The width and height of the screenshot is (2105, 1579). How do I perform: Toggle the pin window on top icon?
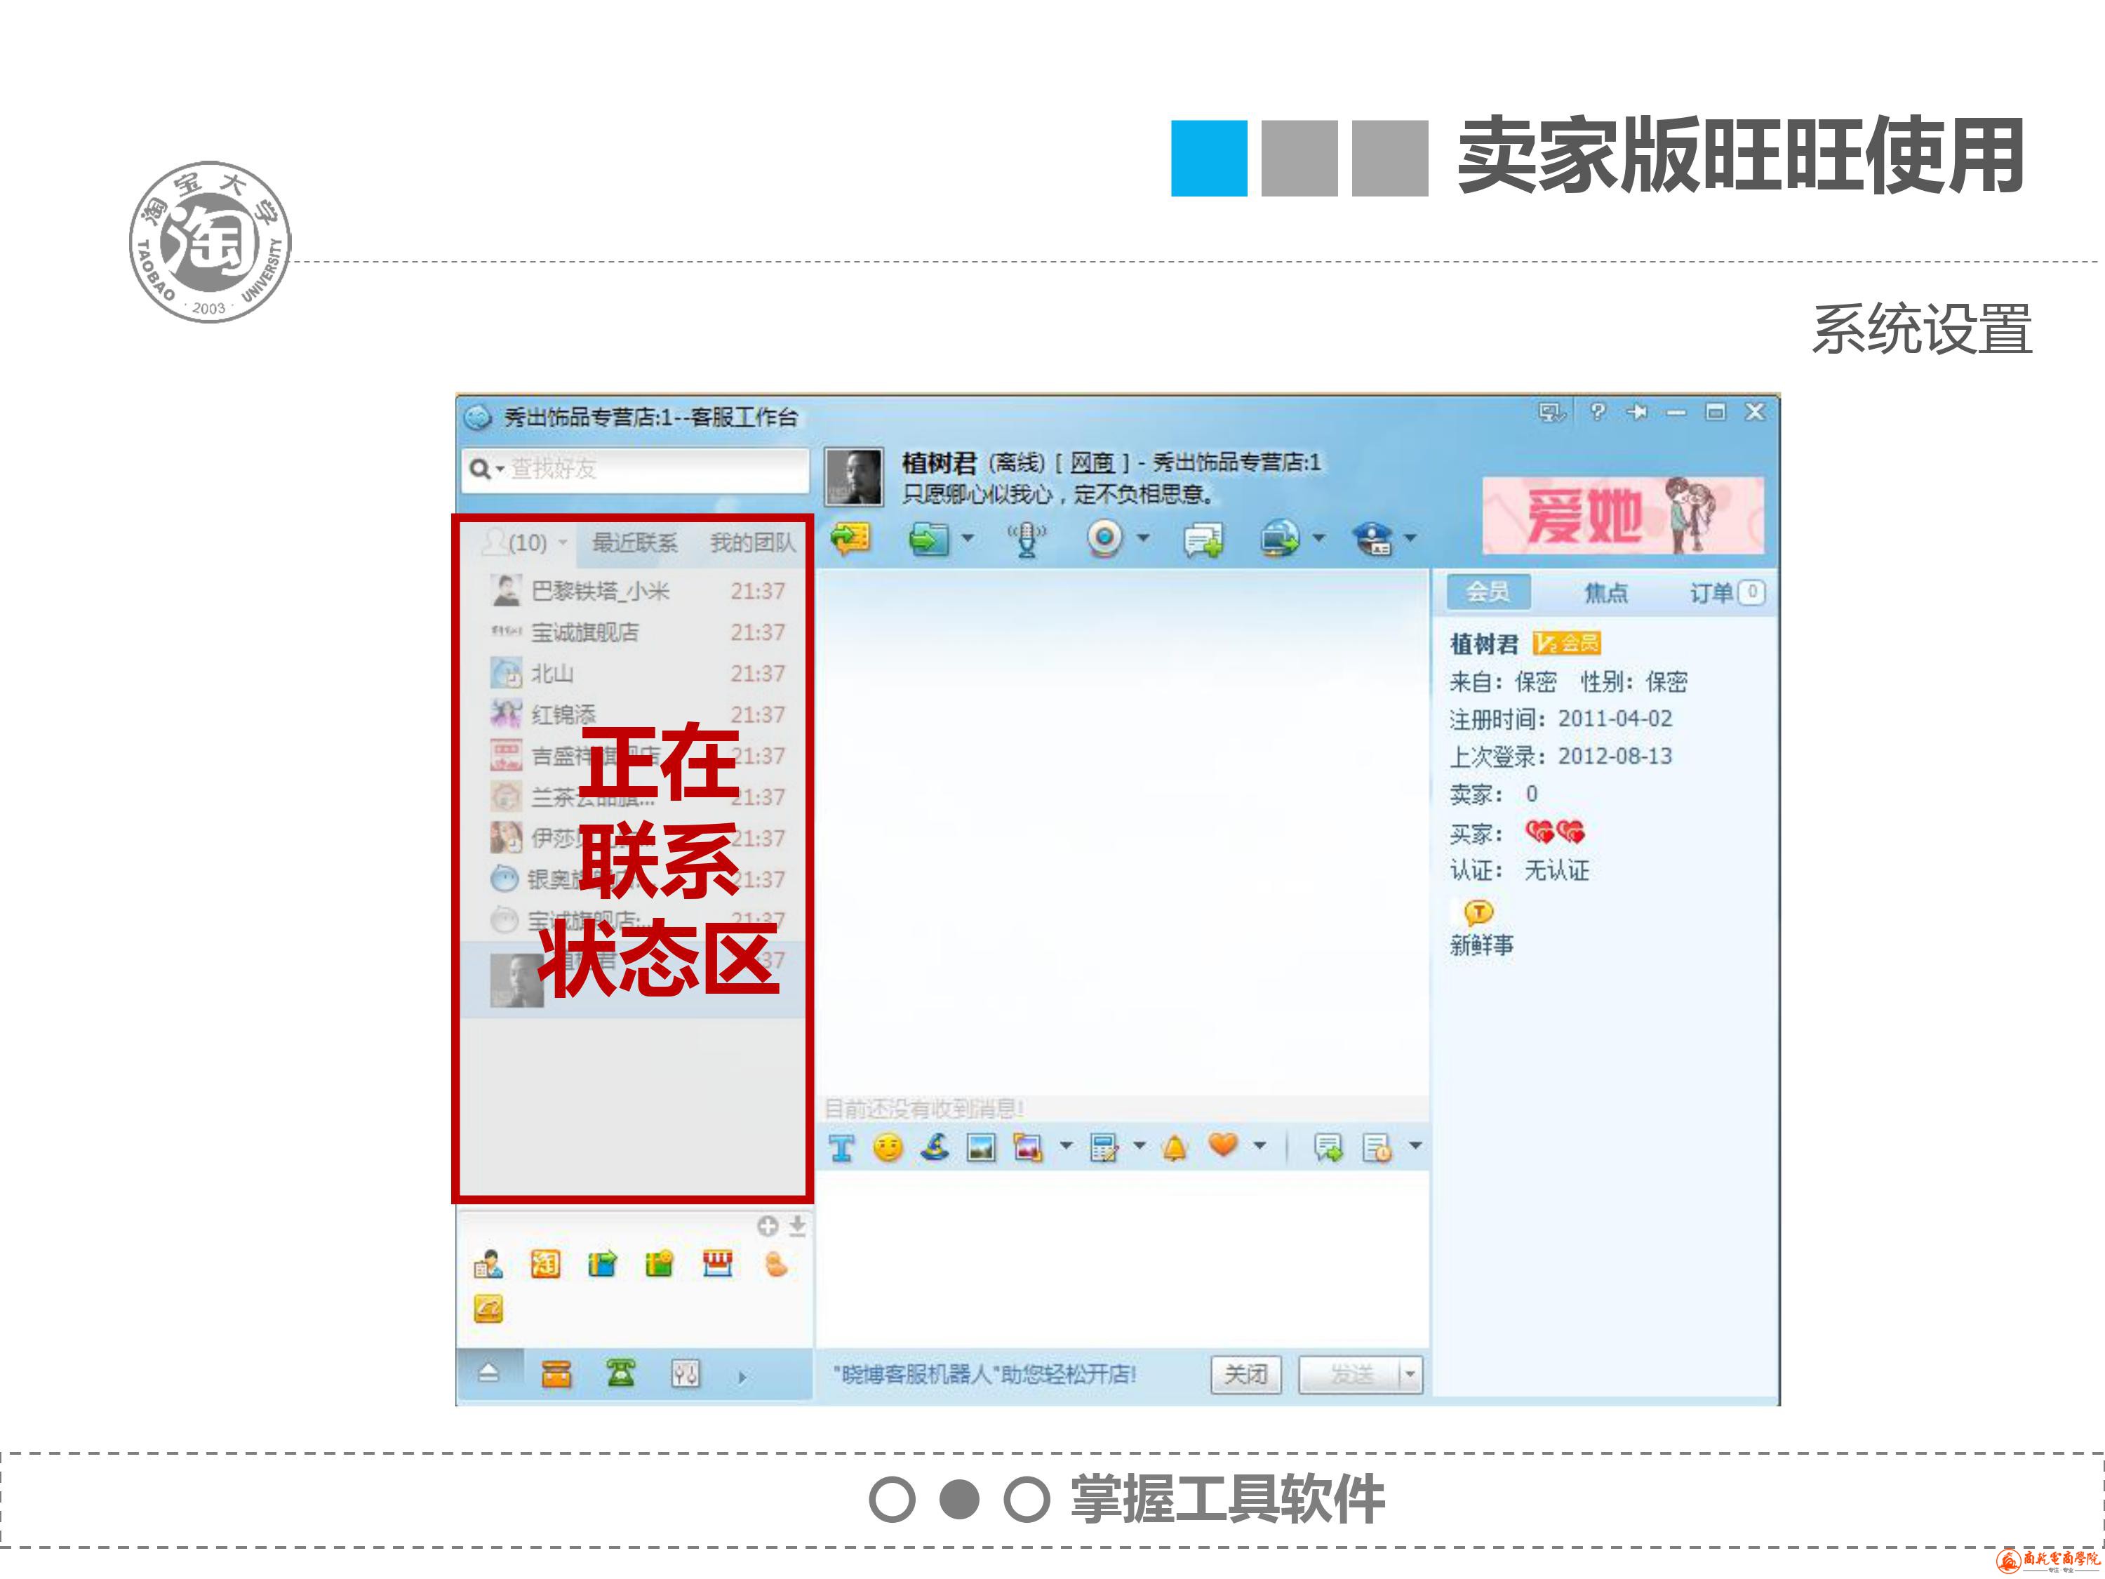click(x=1637, y=412)
